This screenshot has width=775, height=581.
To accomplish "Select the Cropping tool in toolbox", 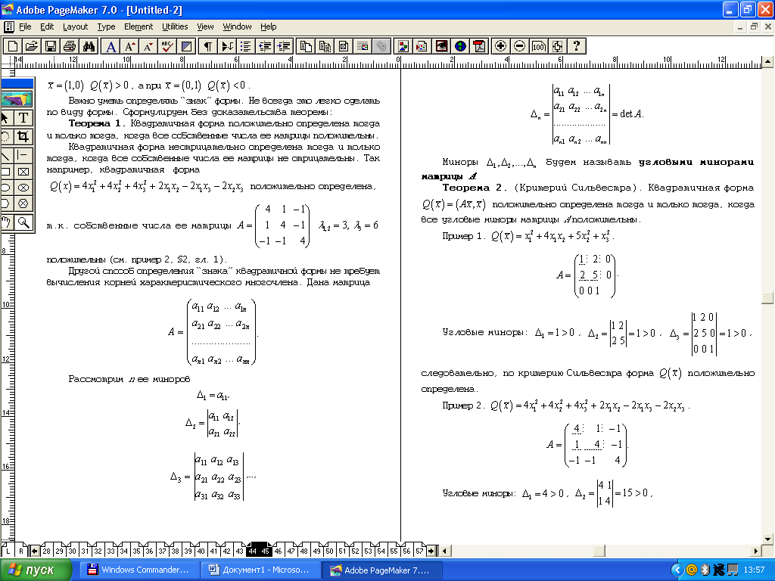I will coord(23,136).
